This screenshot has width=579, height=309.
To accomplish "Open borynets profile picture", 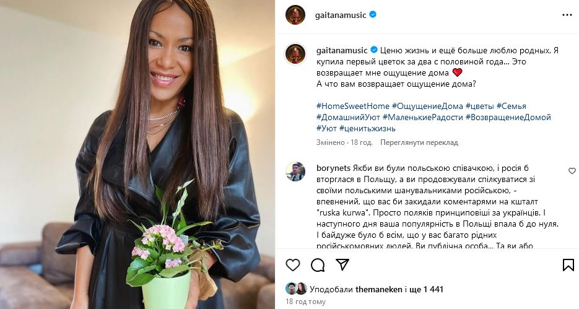I will tap(295, 172).
